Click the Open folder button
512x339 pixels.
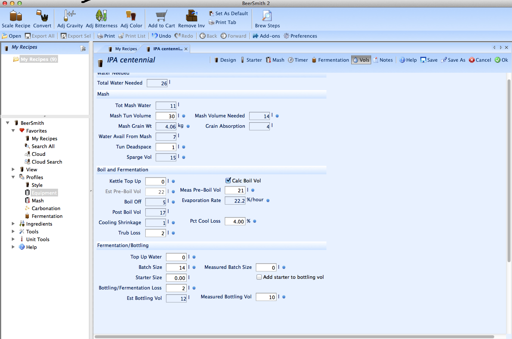pos(11,36)
